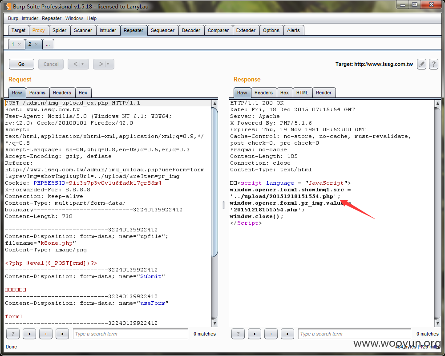Viewport: 445px width, 356px height.
Task: Select the Repeater tool tab
Action: tap(133, 30)
